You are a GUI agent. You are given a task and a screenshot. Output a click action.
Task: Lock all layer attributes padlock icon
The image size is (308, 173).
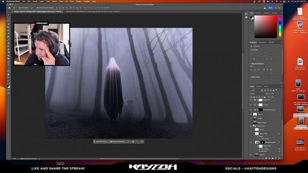(x=265, y=97)
